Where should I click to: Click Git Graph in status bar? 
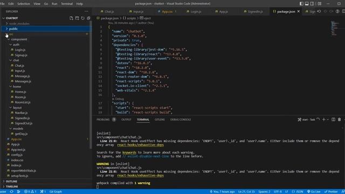tap(56, 192)
